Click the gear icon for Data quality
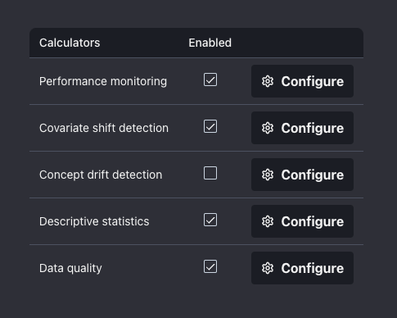 click(x=268, y=268)
